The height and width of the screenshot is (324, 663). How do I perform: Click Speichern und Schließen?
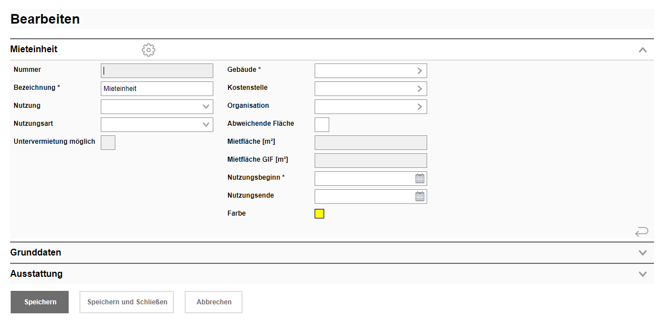coord(127,302)
